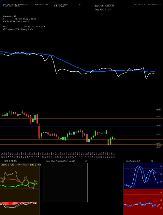This screenshot has height=215, width=163.
Task: Click the last red candlestick on the price chart
Action: [x=115, y=138]
